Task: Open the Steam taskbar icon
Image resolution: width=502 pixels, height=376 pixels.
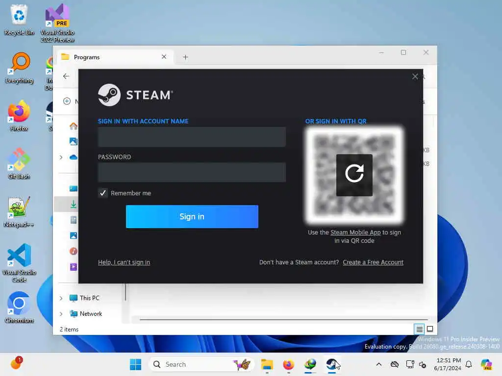Action: [x=332, y=364]
